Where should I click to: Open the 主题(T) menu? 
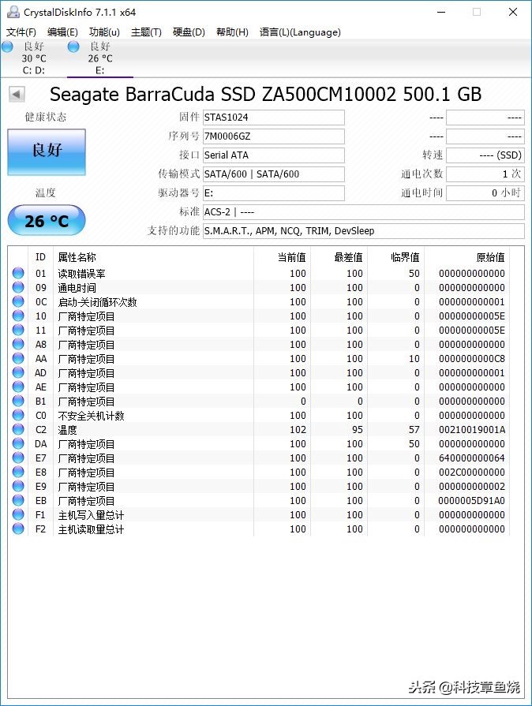(x=146, y=32)
